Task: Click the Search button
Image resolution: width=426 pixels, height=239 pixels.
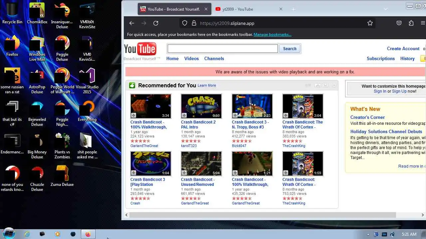Action: [x=290, y=48]
